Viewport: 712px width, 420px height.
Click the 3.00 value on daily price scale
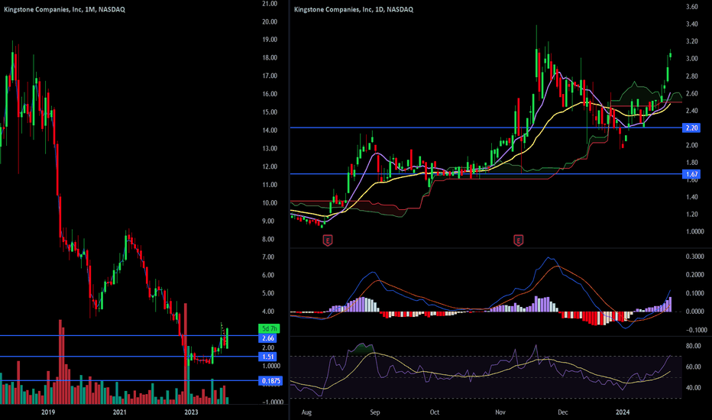pos(691,59)
